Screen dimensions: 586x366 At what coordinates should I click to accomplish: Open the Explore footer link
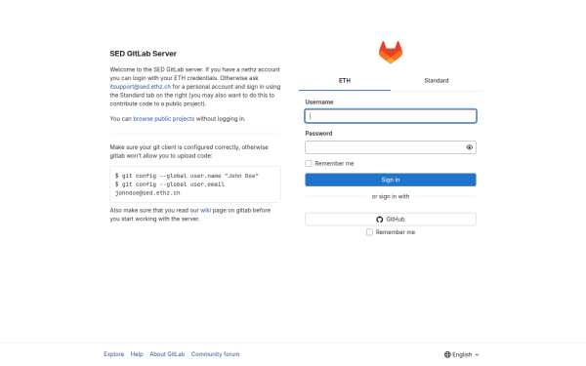(114, 354)
